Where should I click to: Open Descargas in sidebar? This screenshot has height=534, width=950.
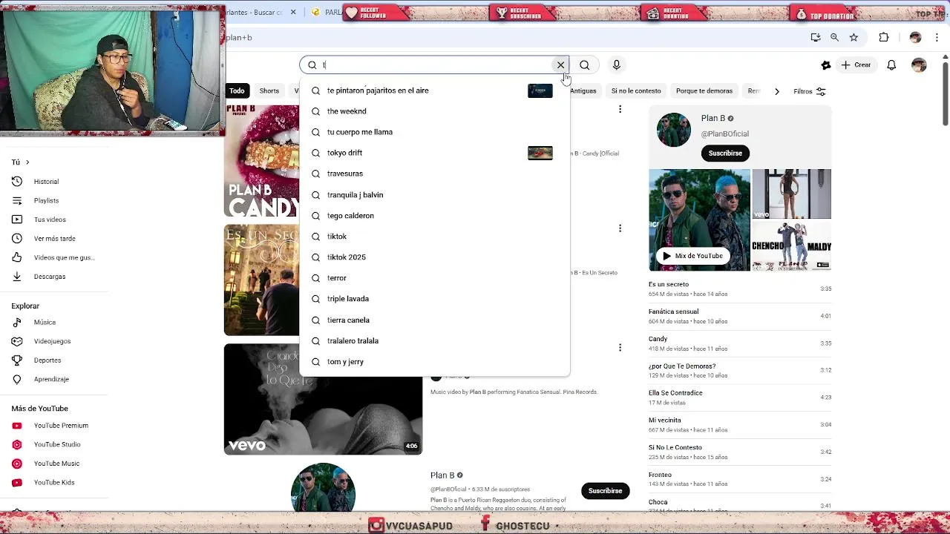coord(49,277)
